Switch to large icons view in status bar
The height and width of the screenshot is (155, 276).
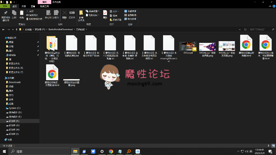tap(273, 146)
